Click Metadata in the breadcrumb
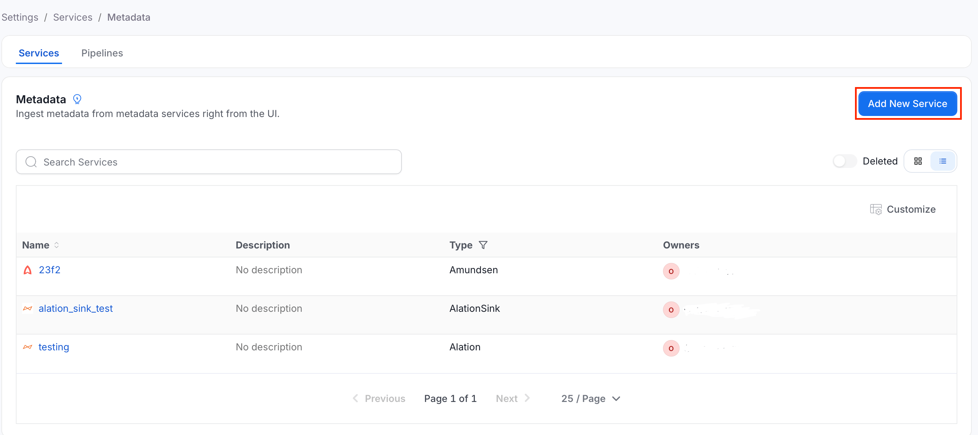This screenshot has width=978, height=435. click(129, 17)
